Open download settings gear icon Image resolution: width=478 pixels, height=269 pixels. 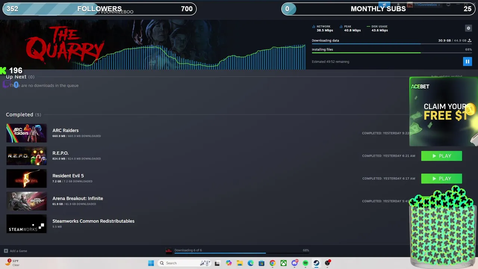coord(468,28)
